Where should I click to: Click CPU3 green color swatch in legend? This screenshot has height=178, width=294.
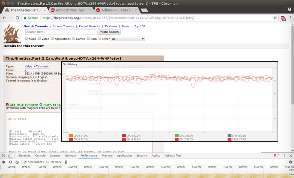tap(177, 136)
